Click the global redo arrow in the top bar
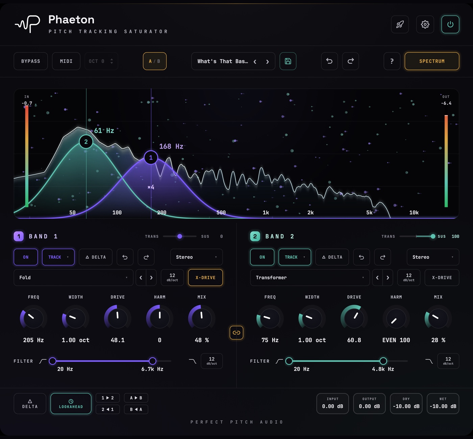Viewport: 473px width, 439px height. (x=351, y=61)
